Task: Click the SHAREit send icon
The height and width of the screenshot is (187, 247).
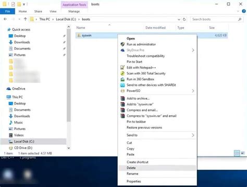Action: point(122,85)
